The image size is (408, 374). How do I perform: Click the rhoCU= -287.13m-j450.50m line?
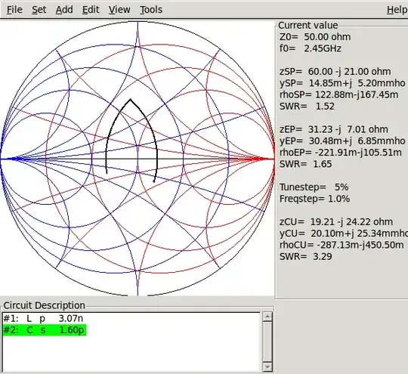pyautogui.click(x=342, y=245)
